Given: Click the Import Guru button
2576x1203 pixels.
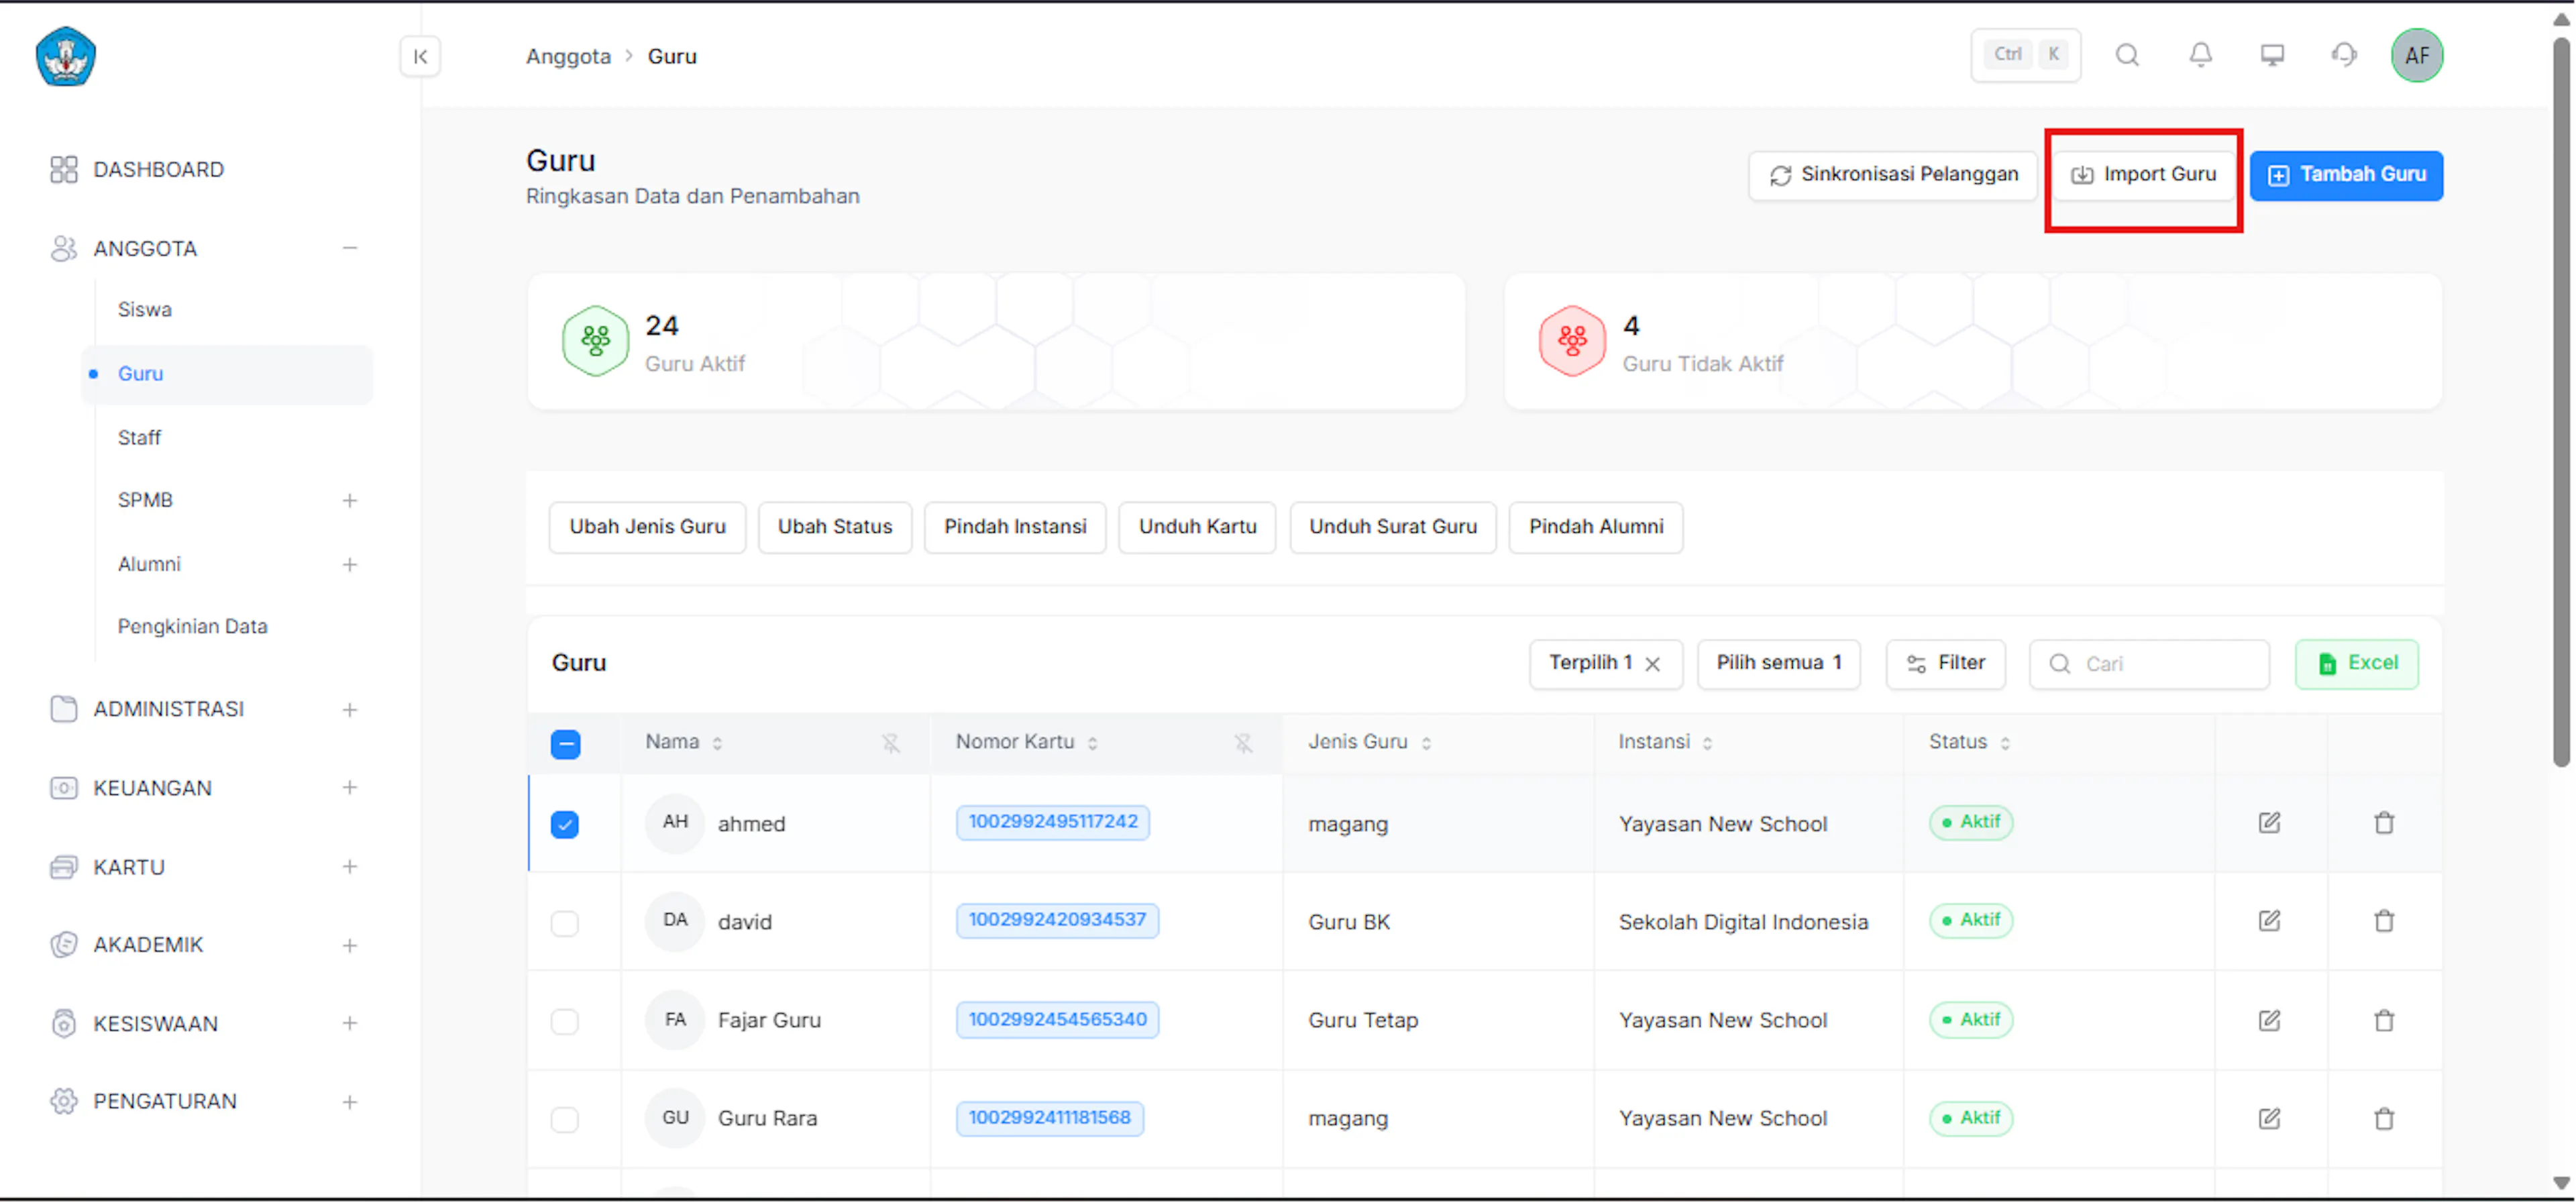Looking at the screenshot, I should [2143, 175].
